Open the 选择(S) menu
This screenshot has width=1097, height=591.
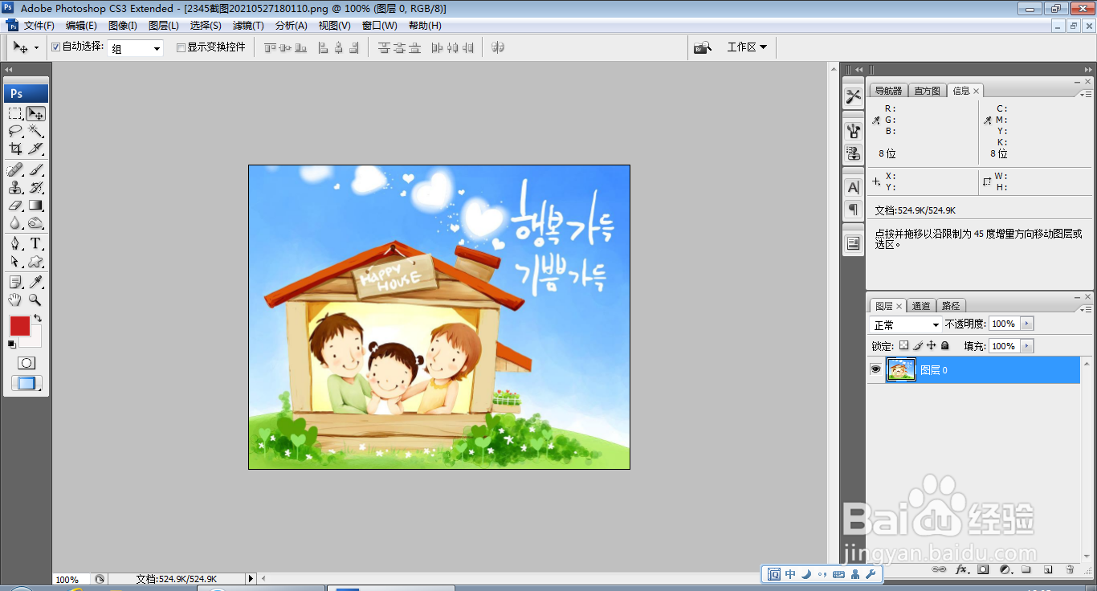pyautogui.click(x=206, y=26)
